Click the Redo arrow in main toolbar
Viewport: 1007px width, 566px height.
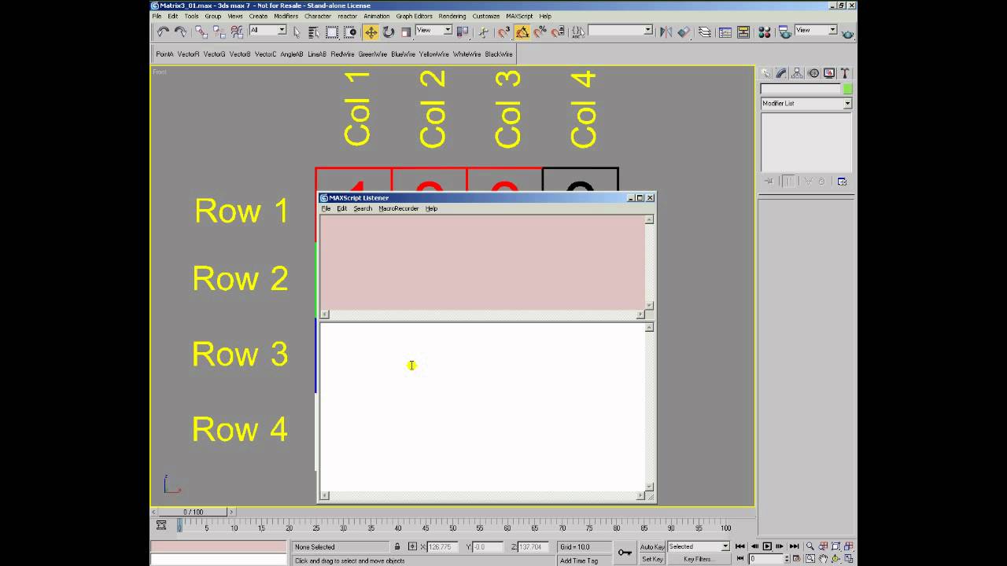180,32
